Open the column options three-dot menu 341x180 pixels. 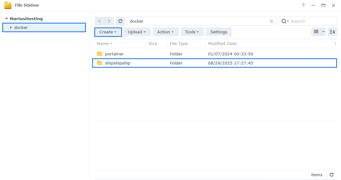coord(335,43)
